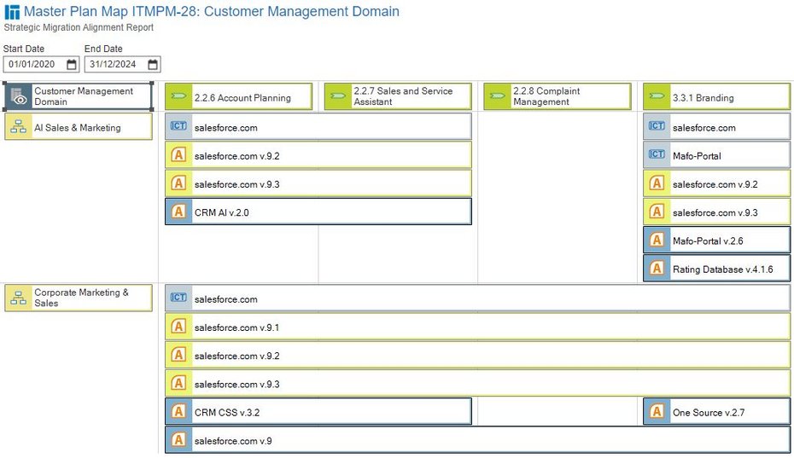Screen dimensions: 794x458
Task: Click the 2.2.8 Complaint Management arrow icon
Action: point(497,96)
